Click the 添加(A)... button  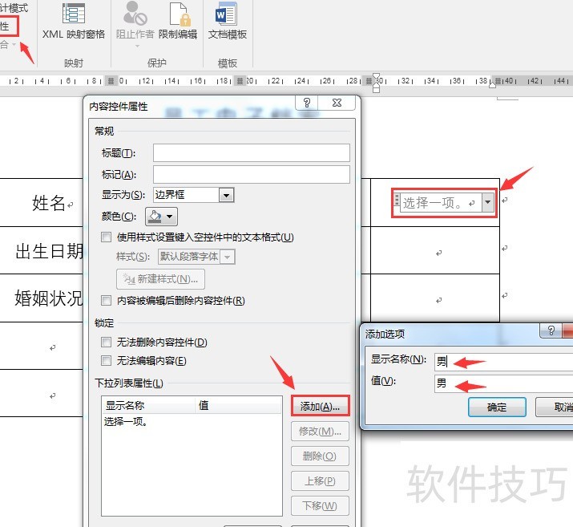coord(320,407)
